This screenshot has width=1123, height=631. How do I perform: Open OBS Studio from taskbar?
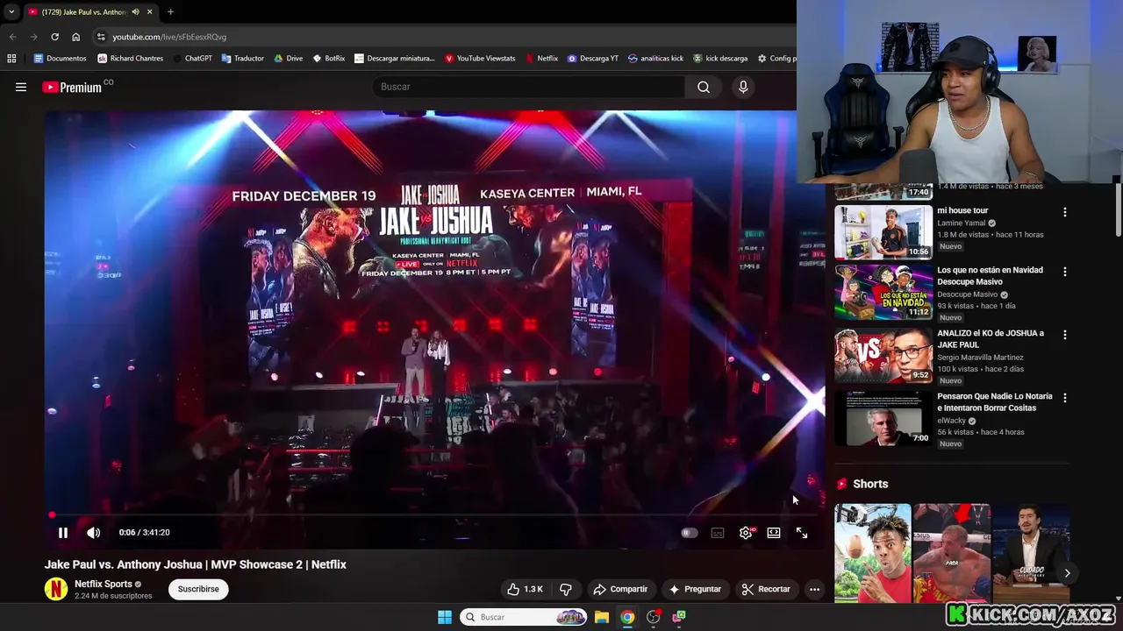click(x=653, y=617)
